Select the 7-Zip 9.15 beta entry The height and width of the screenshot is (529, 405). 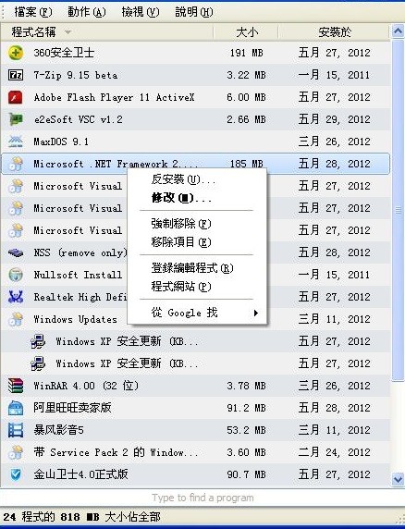coord(76,75)
